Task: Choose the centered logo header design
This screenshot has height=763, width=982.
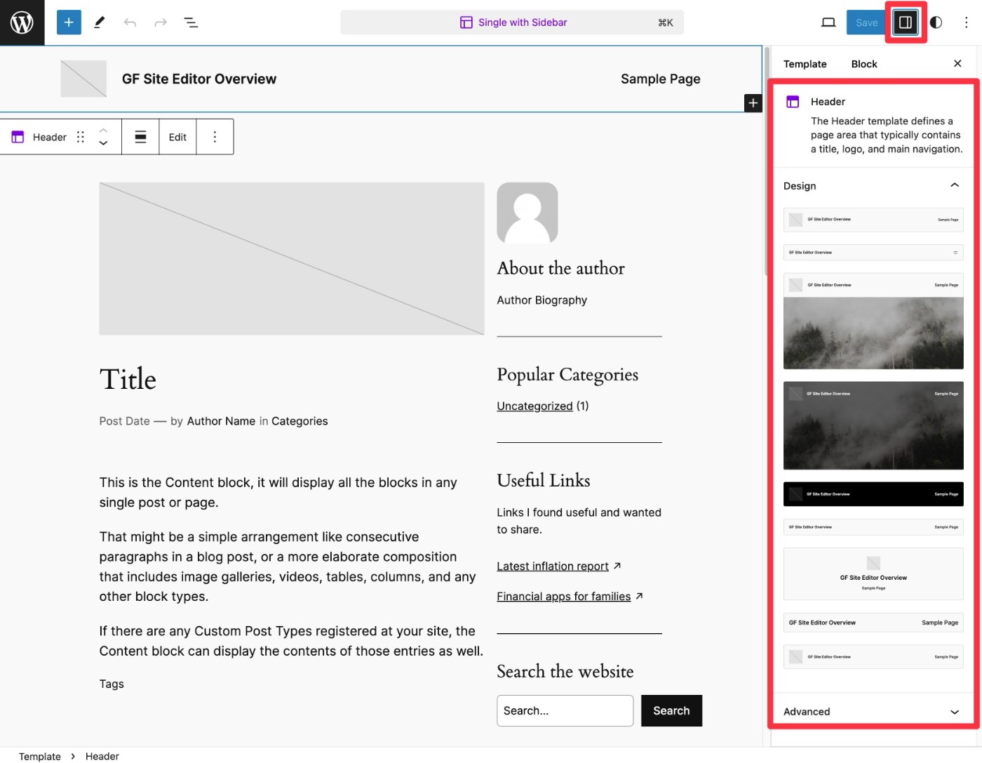Action: pos(873,573)
